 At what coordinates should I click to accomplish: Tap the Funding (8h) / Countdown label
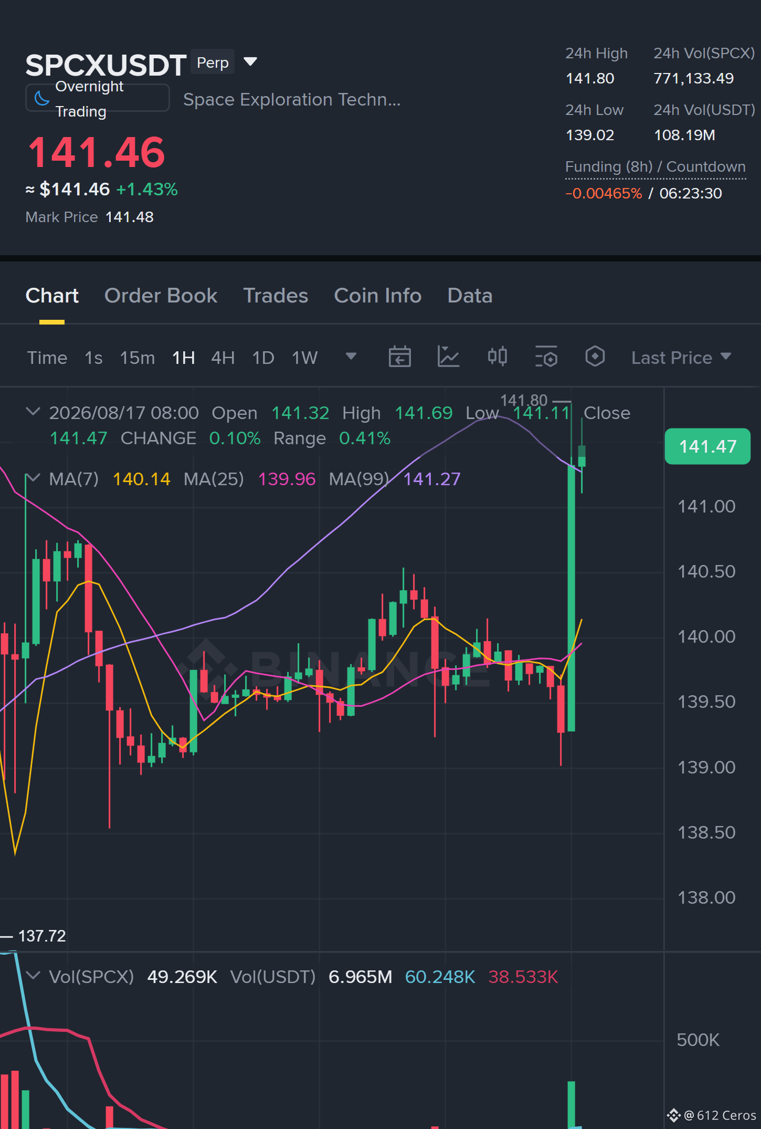coord(655,166)
